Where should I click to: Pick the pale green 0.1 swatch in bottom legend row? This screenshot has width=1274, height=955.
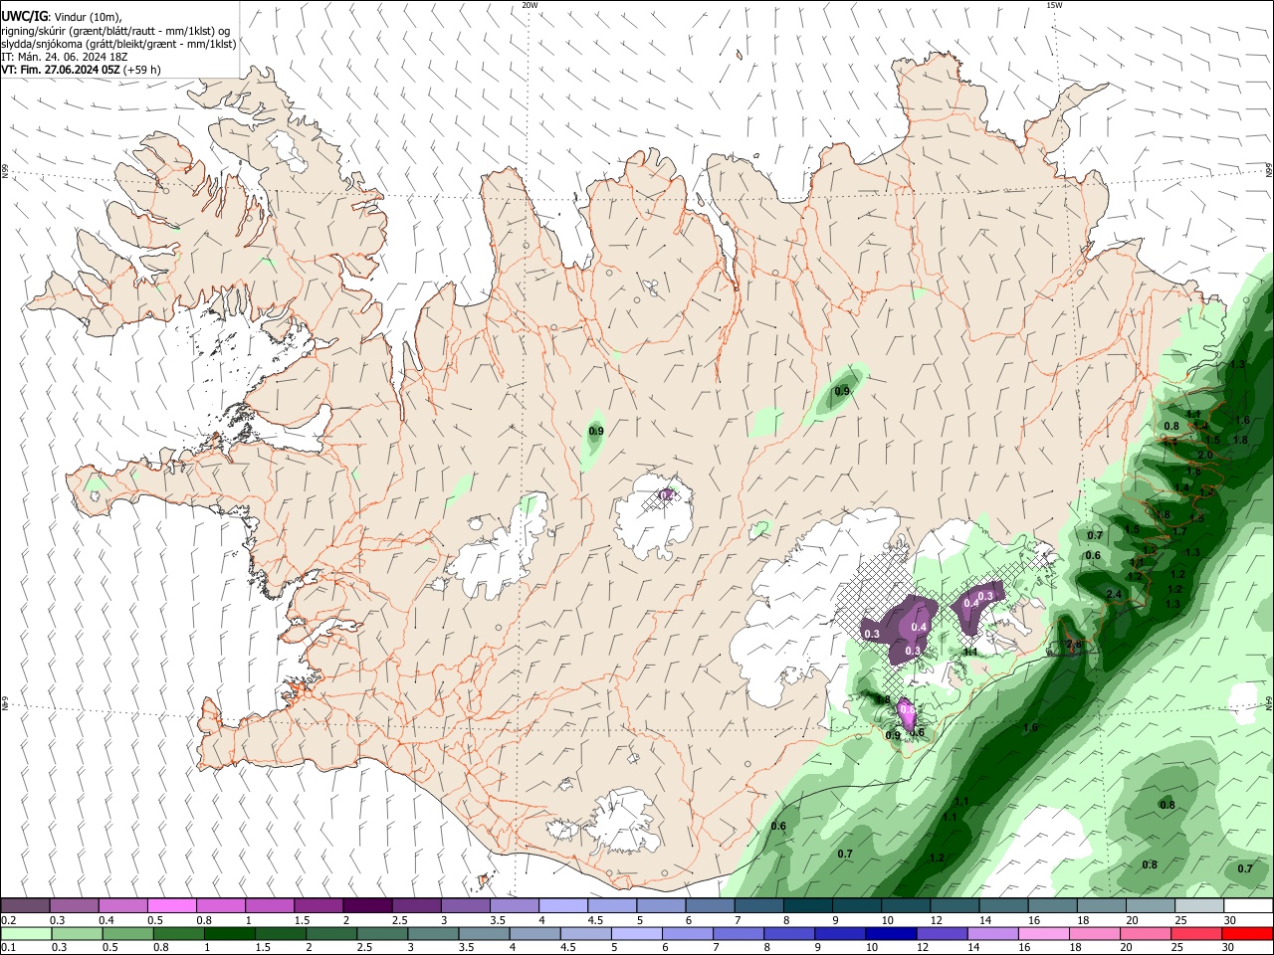25,933
